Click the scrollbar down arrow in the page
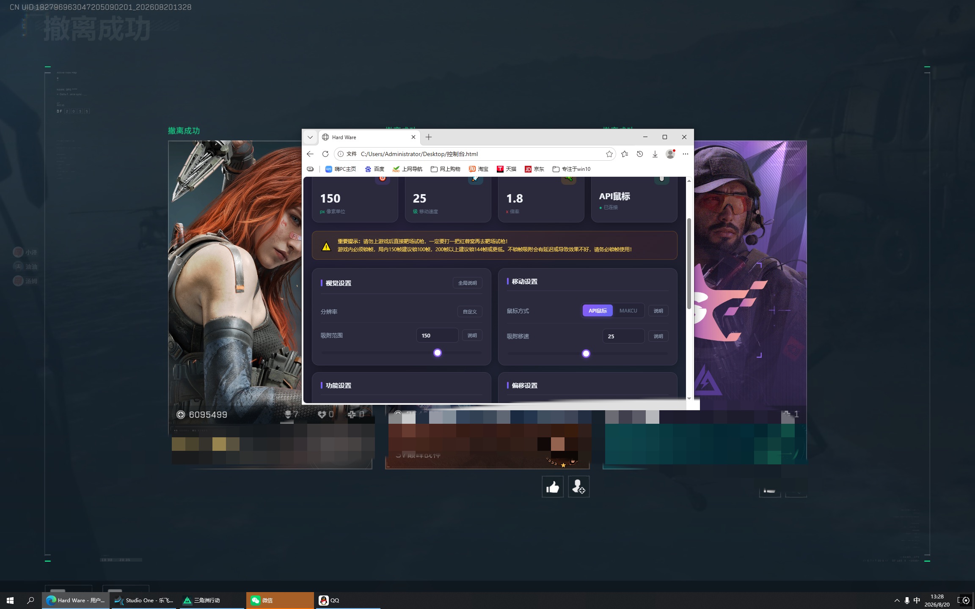The image size is (975, 609). [689, 398]
